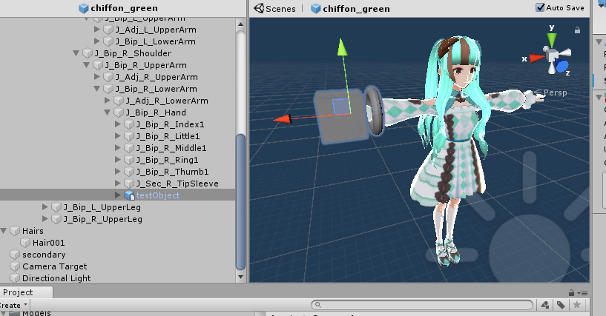Select Hair001 object
Viewport: 606px width, 316px height.
[x=48, y=243]
